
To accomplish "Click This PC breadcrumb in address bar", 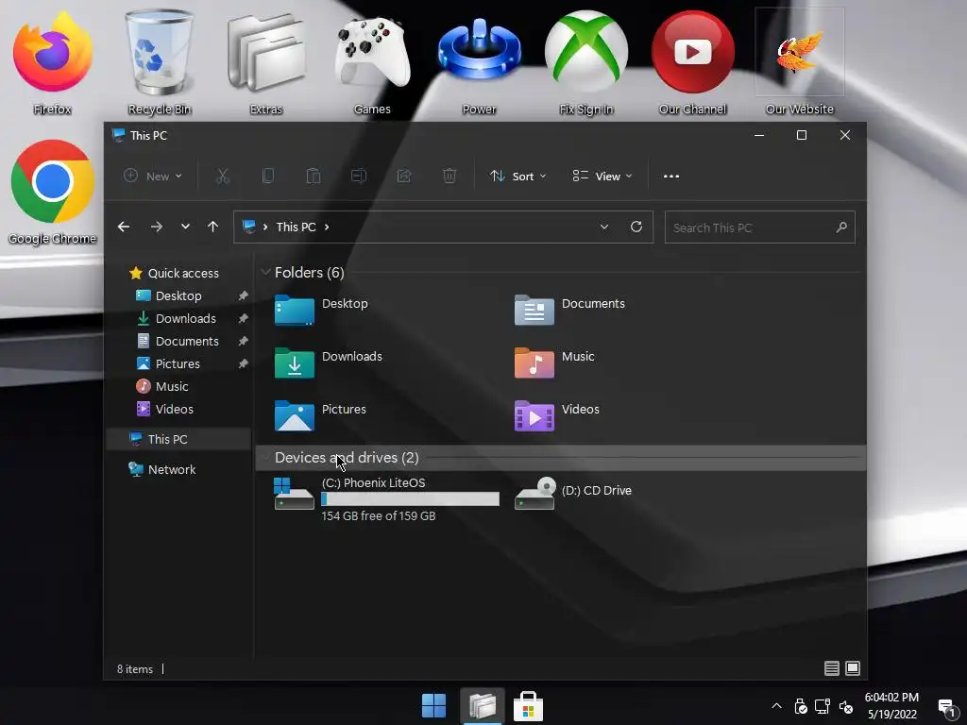I will tap(296, 227).
